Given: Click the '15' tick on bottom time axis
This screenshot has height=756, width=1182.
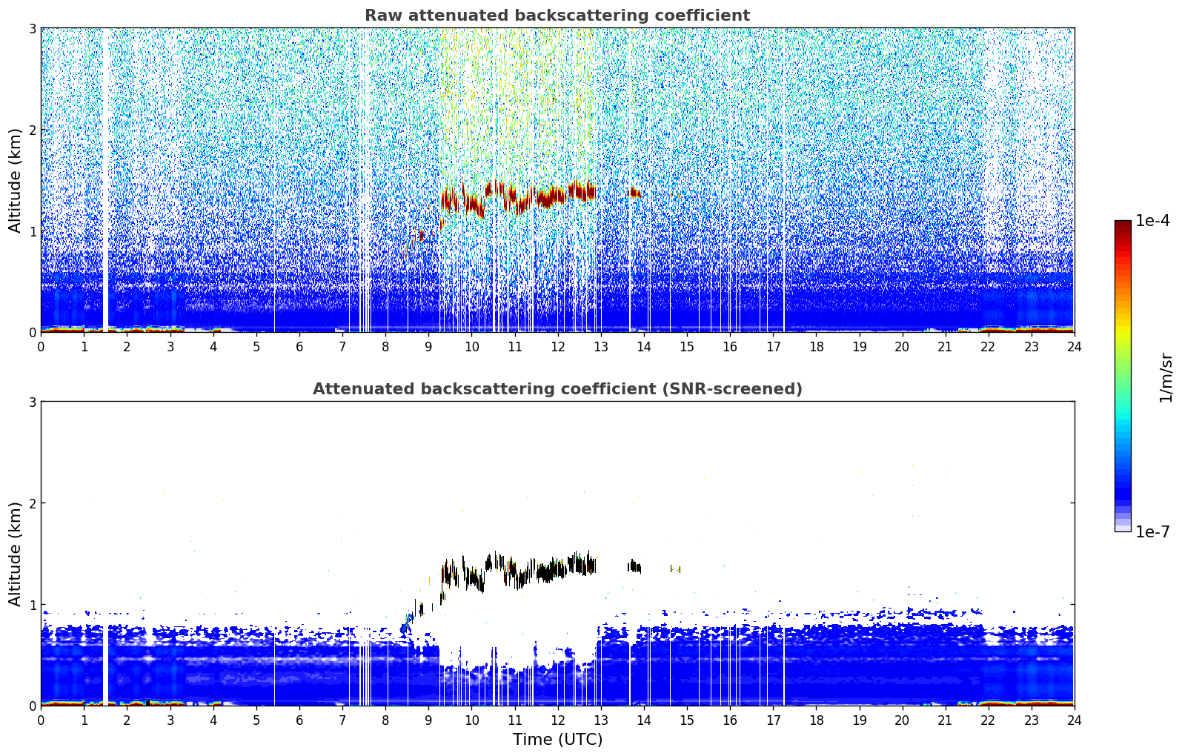Looking at the screenshot, I should [x=687, y=720].
